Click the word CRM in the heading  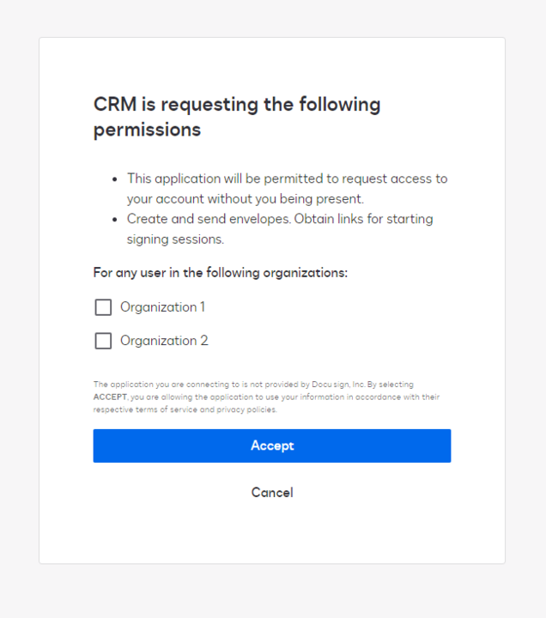pyautogui.click(x=112, y=105)
